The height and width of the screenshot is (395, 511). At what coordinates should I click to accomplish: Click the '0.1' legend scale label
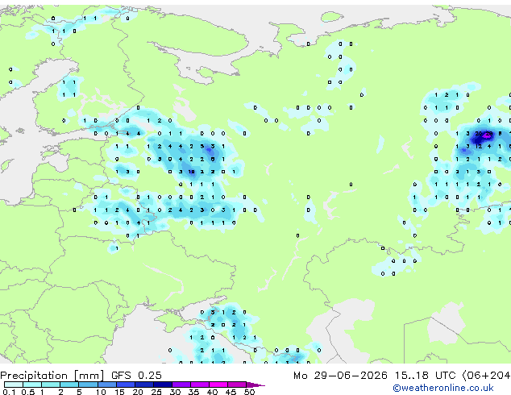click(x=9, y=392)
